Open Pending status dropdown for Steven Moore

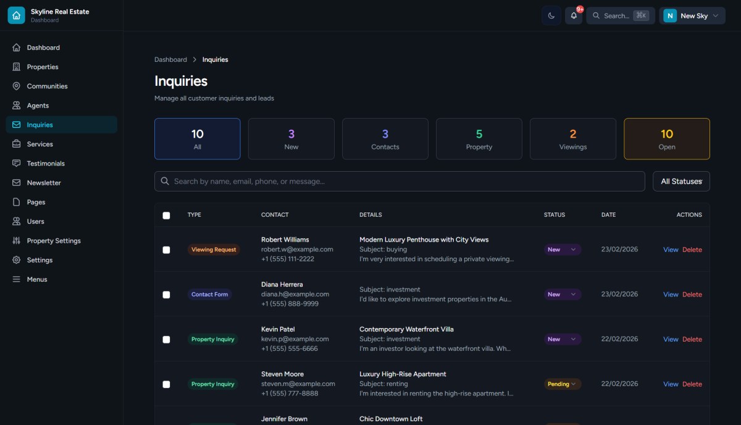click(x=563, y=384)
